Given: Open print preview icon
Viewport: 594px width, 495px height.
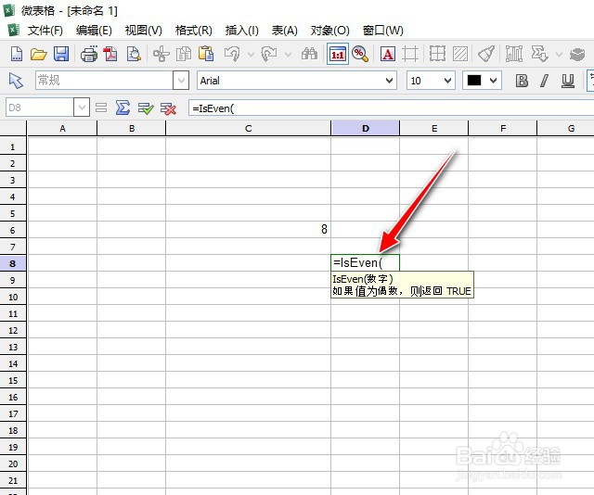Looking at the screenshot, I should [134, 54].
